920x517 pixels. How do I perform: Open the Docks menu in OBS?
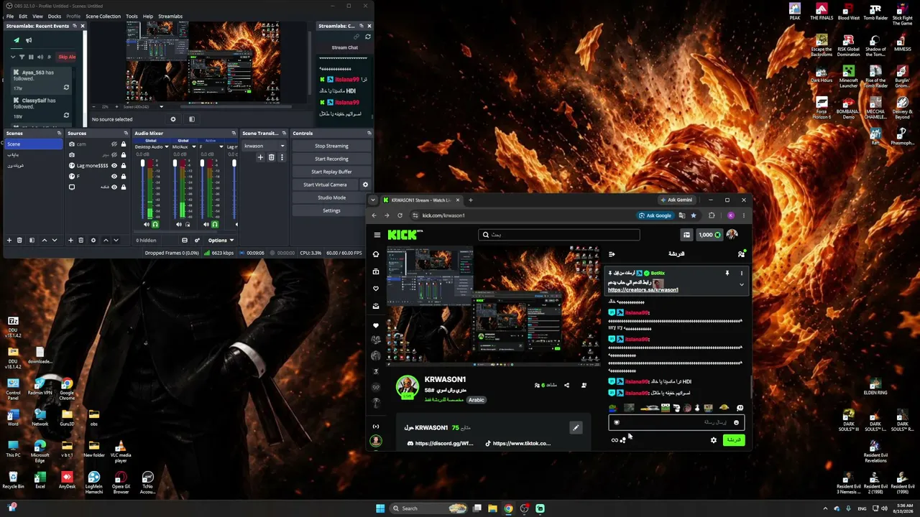(55, 16)
